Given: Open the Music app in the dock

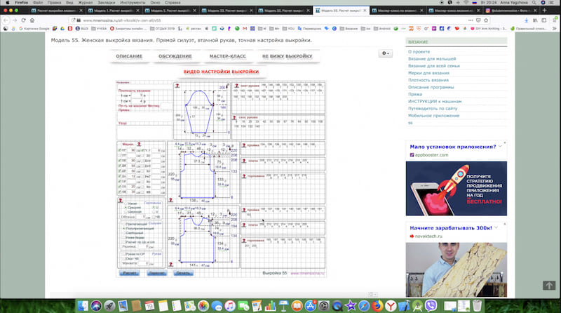Looking at the screenshot, I should [230, 306].
